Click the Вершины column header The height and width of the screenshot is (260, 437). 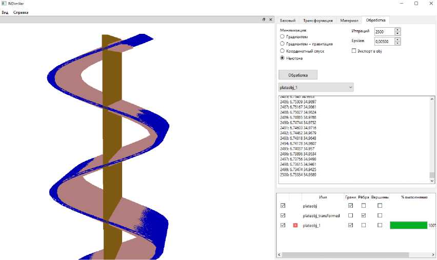pos(380,197)
